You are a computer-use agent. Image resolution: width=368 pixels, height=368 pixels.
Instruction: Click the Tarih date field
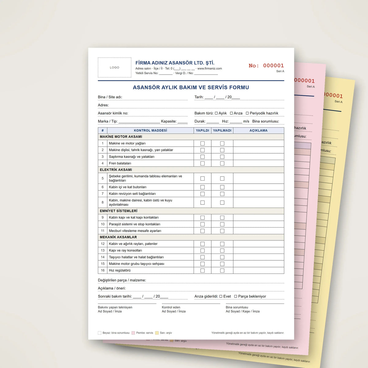coord(239,97)
